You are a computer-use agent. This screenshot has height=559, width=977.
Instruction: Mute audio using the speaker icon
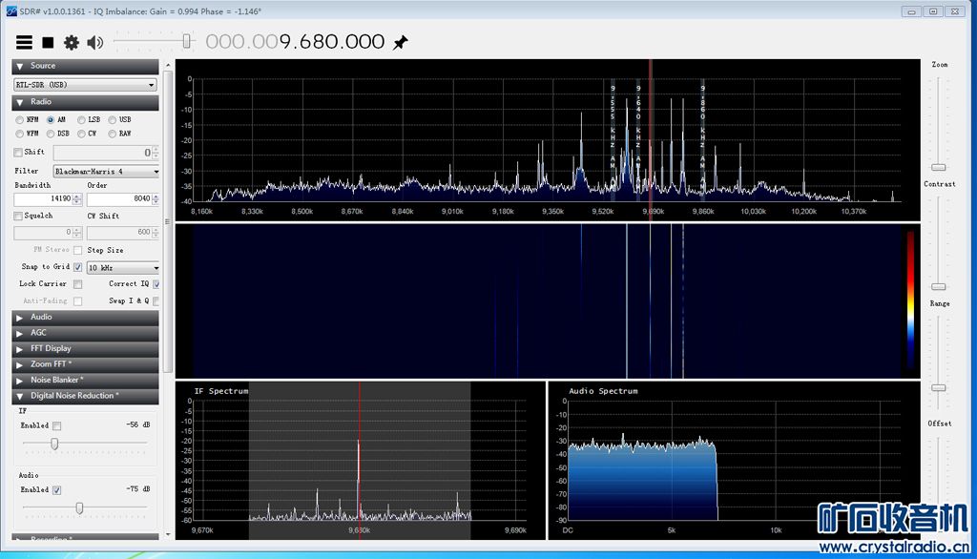(x=94, y=42)
